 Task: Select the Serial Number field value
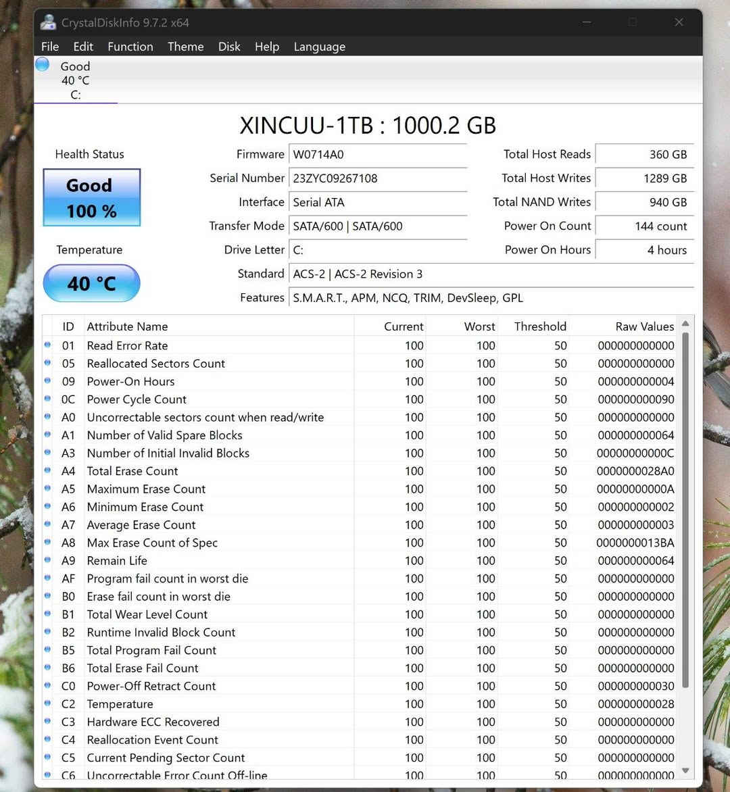[x=378, y=178]
